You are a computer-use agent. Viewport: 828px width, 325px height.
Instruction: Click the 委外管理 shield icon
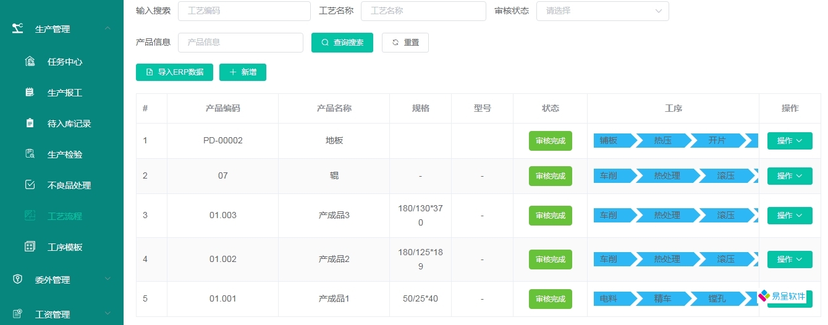click(x=18, y=279)
